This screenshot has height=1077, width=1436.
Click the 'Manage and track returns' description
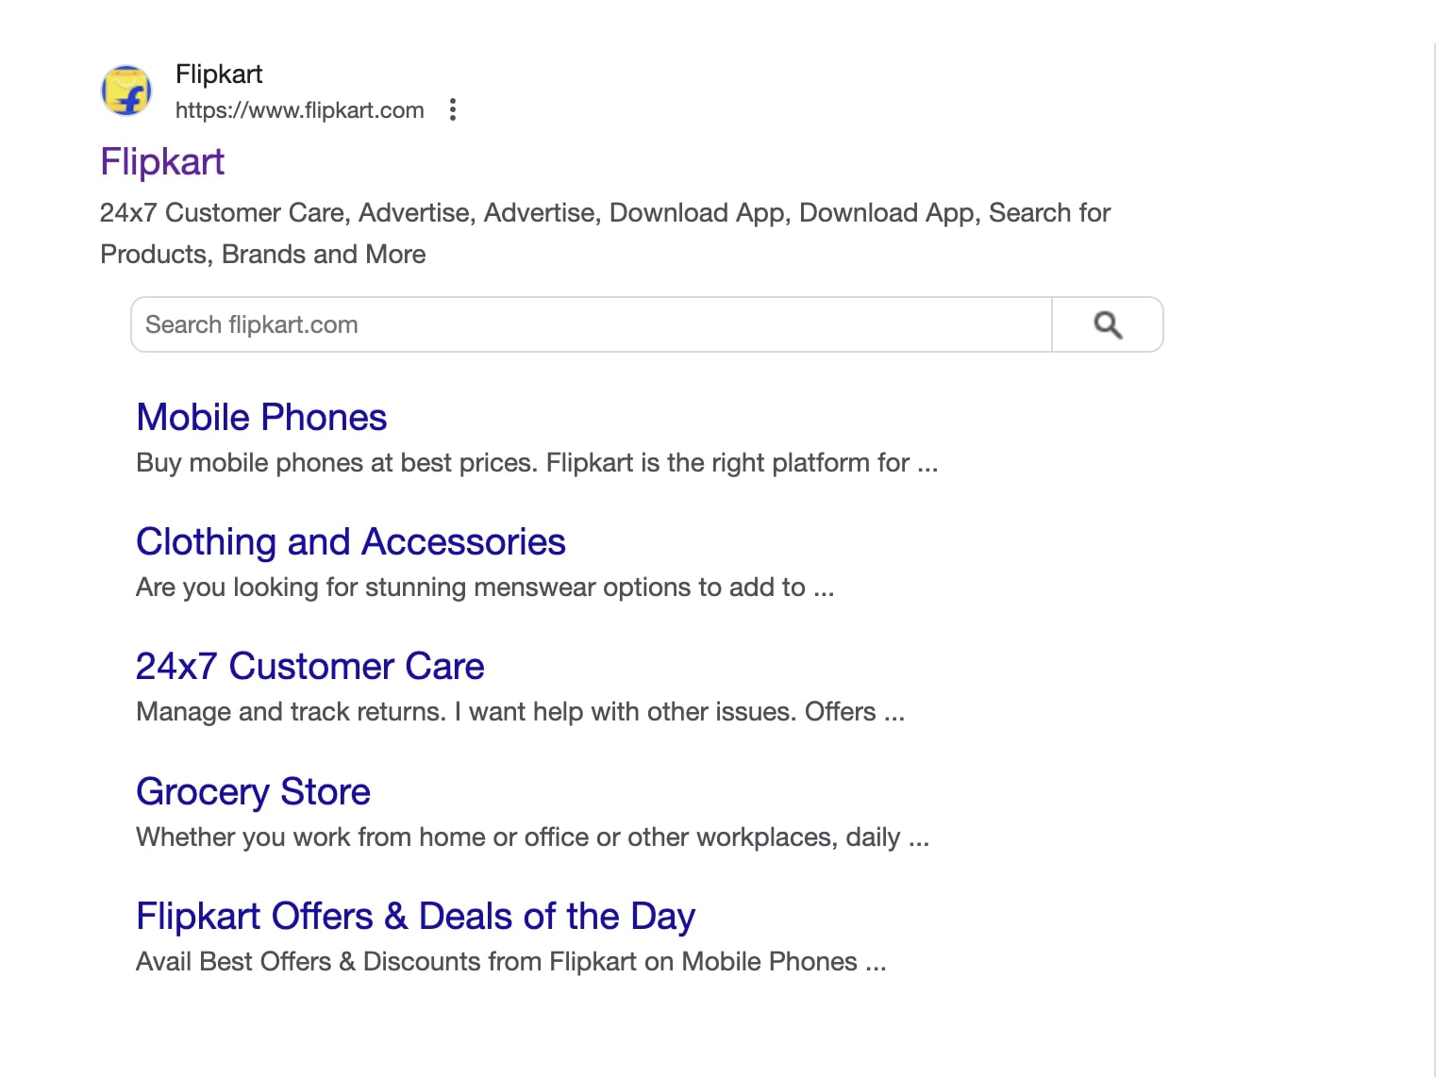click(x=519, y=712)
